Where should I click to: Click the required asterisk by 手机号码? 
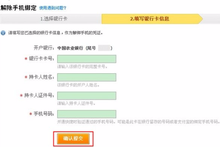pos(30,114)
